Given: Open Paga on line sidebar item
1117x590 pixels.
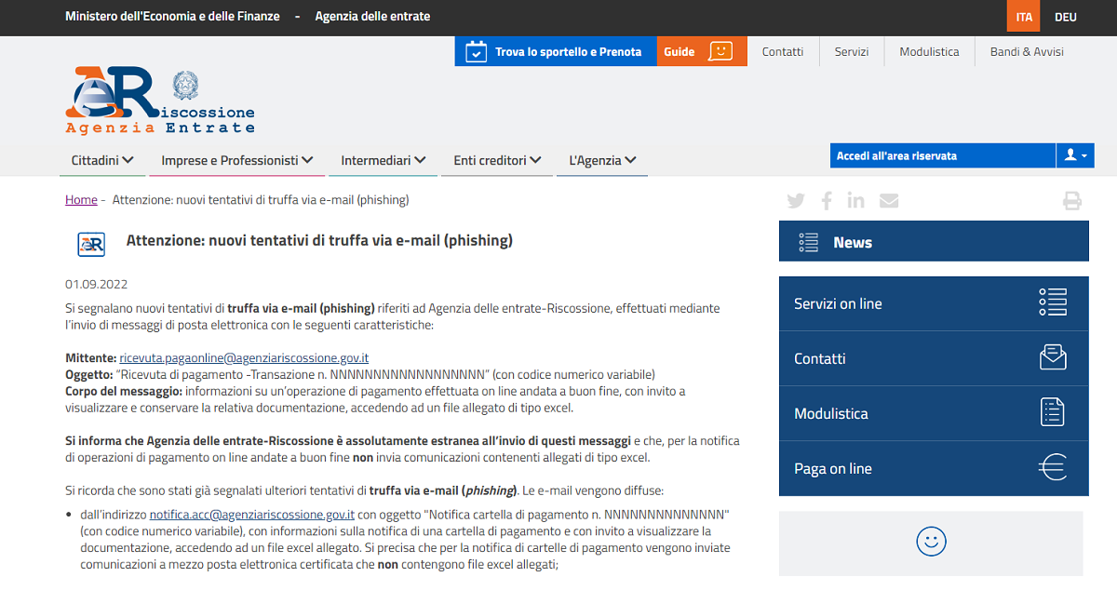Looking at the screenshot, I should coord(934,468).
